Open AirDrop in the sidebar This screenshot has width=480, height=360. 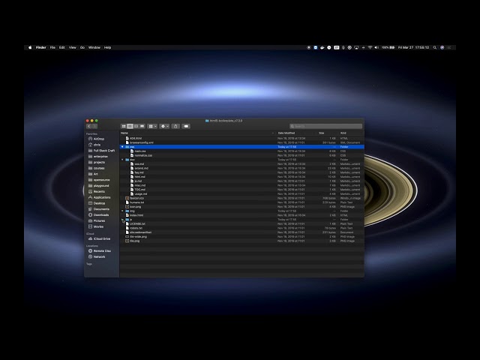[x=98, y=139]
